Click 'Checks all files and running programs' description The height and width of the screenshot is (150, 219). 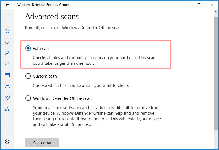pyautogui.click(x=94, y=61)
